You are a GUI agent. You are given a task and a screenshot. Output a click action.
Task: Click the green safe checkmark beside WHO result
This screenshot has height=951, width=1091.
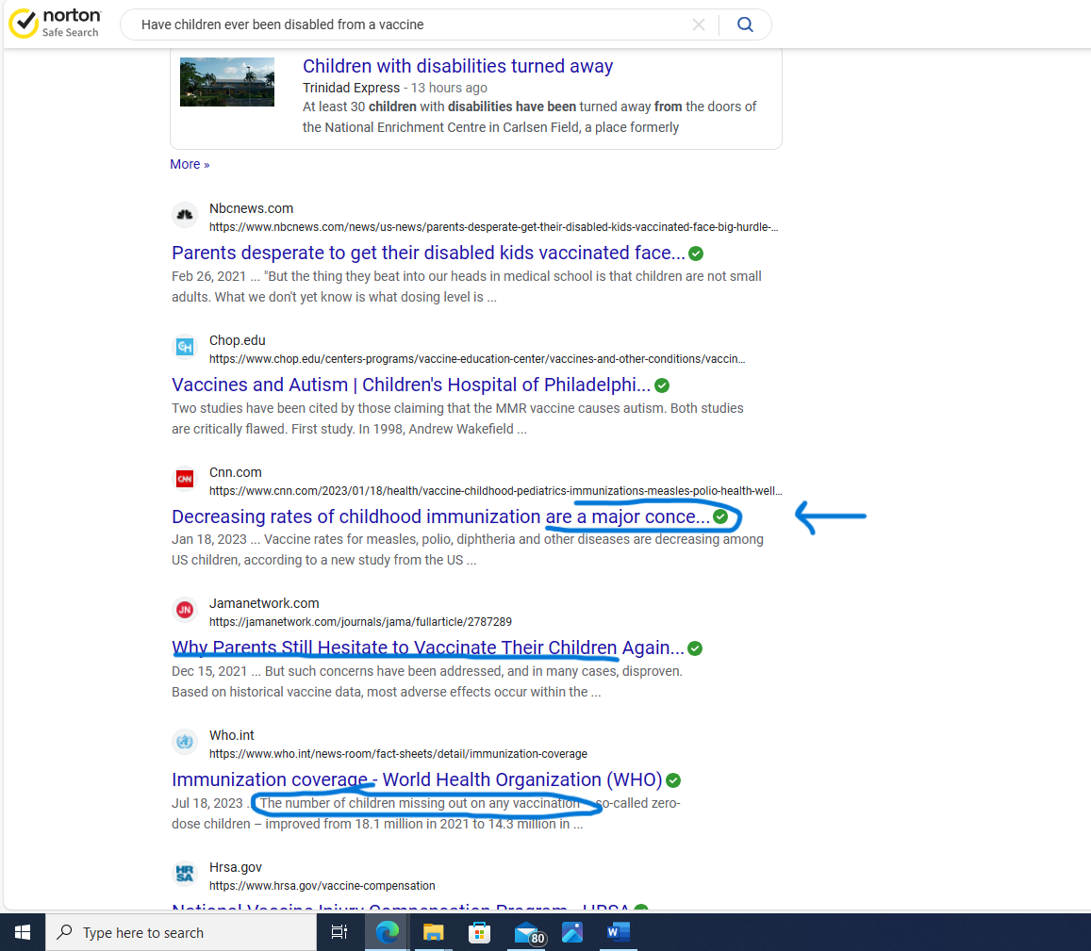(x=673, y=780)
